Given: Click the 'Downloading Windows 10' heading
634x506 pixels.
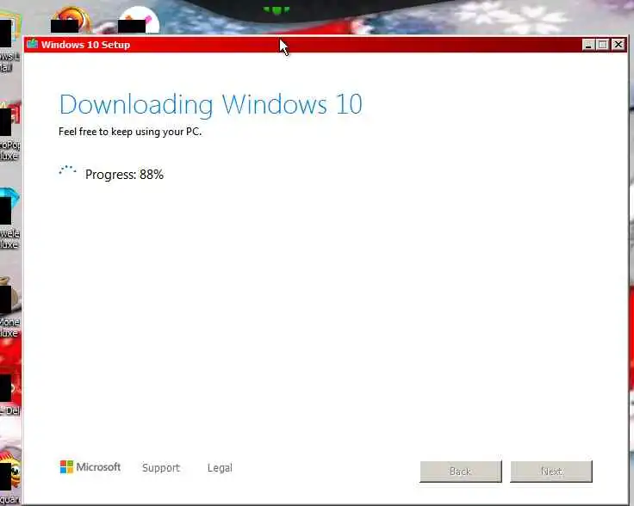Looking at the screenshot, I should coord(211,105).
